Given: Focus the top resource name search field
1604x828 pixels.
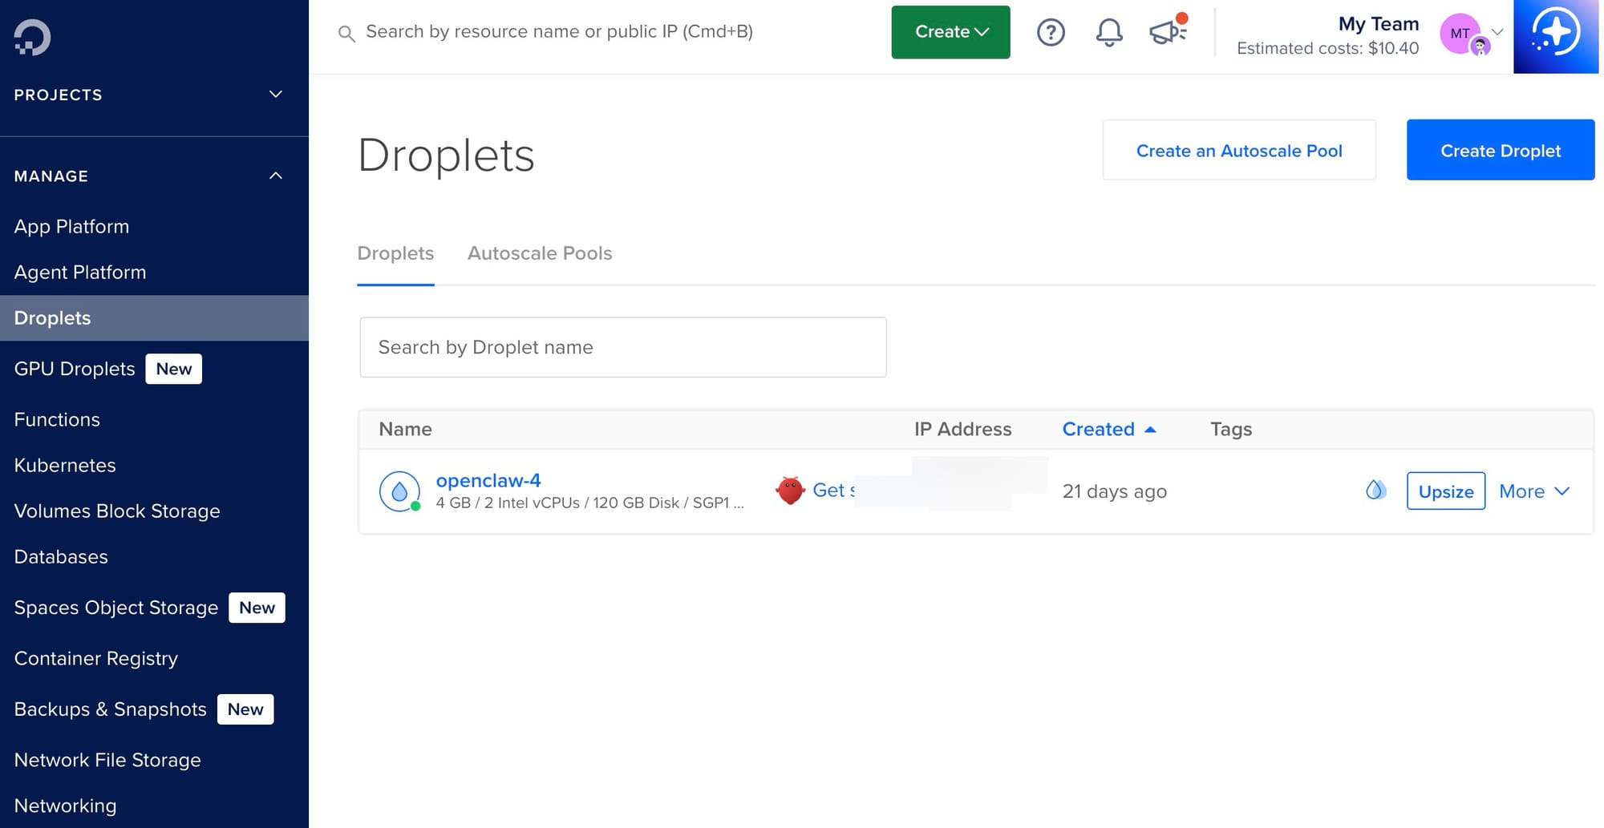Looking at the screenshot, I should coord(559,32).
